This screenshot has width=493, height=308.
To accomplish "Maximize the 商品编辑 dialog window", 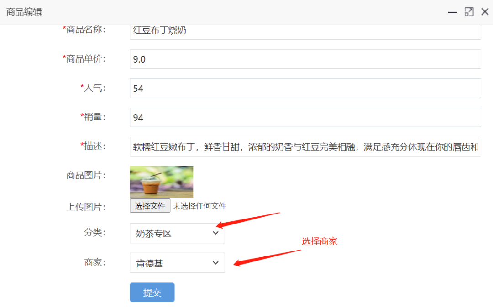I will [x=469, y=12].
